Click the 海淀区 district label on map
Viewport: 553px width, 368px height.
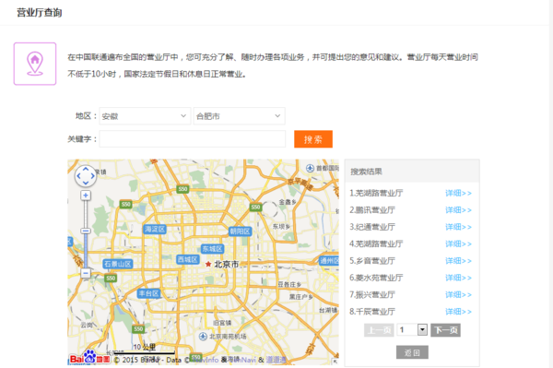tap(155, 230)
